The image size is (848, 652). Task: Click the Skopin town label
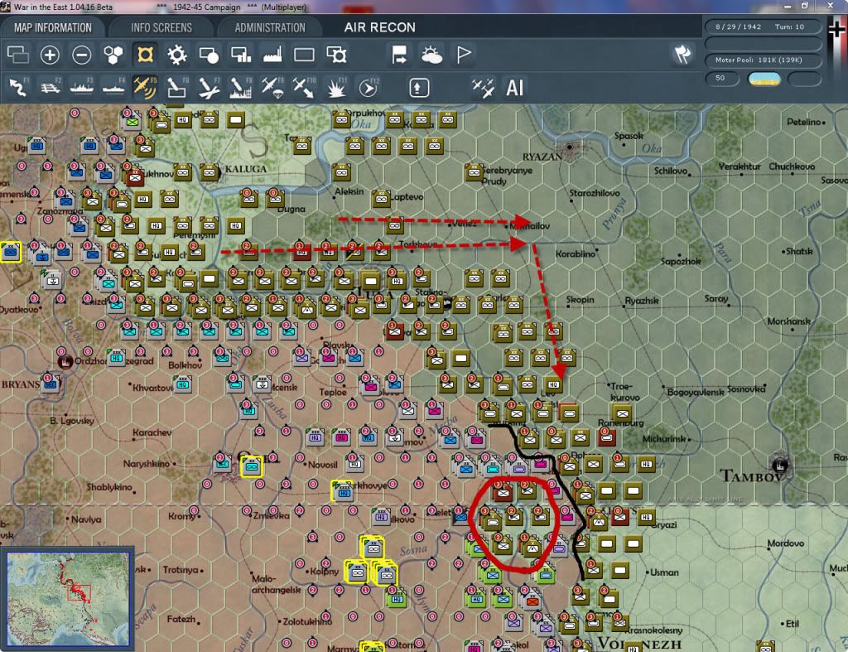(580, 299)
